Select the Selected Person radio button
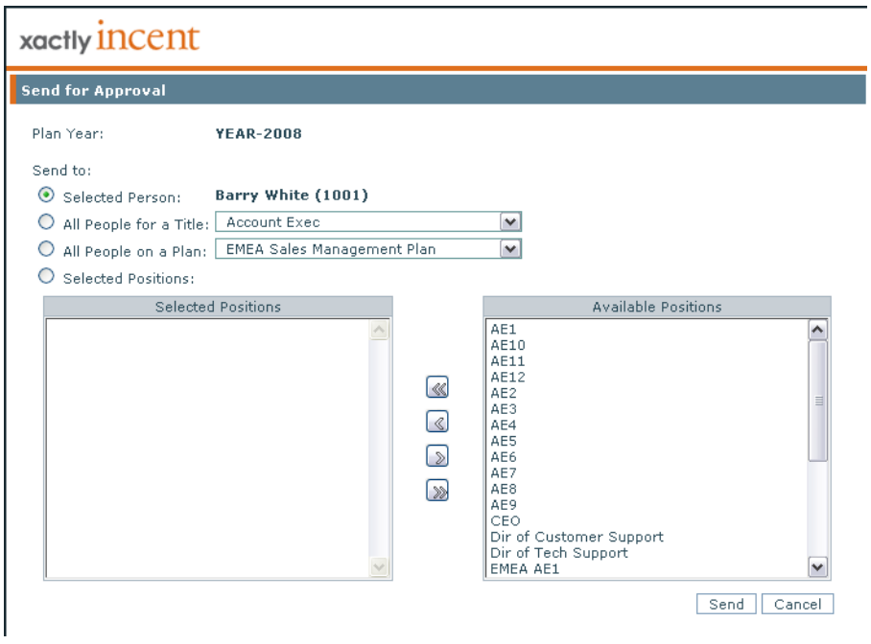Image resolution: width=871 pixels, height=644 pixels. (x=46, y=195)
